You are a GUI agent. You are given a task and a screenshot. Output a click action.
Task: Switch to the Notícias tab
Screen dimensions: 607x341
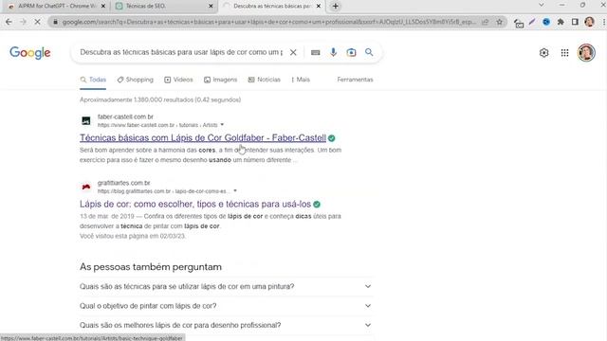point(264,80)
